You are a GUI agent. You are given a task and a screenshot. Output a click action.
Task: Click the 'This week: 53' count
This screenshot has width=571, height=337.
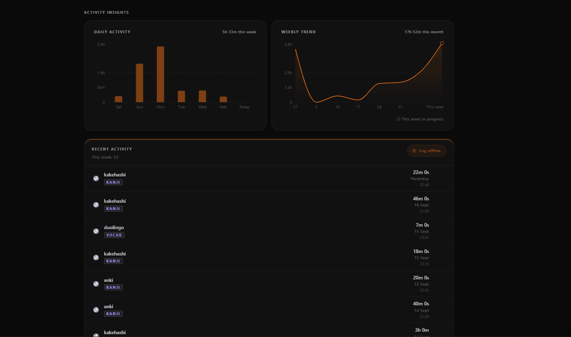[105, 157]
